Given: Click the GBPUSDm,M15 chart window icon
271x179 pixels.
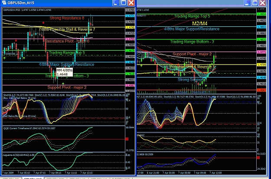Looking at the screenshot, I should point(4,3).
